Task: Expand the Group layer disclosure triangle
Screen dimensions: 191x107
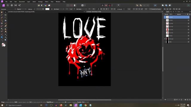Action: (x=165, y=39)
